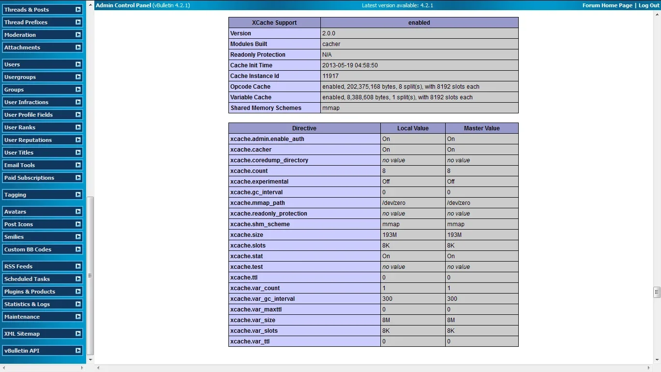Viewport: 661px width, 372px height.
Task: Expand Threads & Posts arrow icon
Action: pos(78,10)
